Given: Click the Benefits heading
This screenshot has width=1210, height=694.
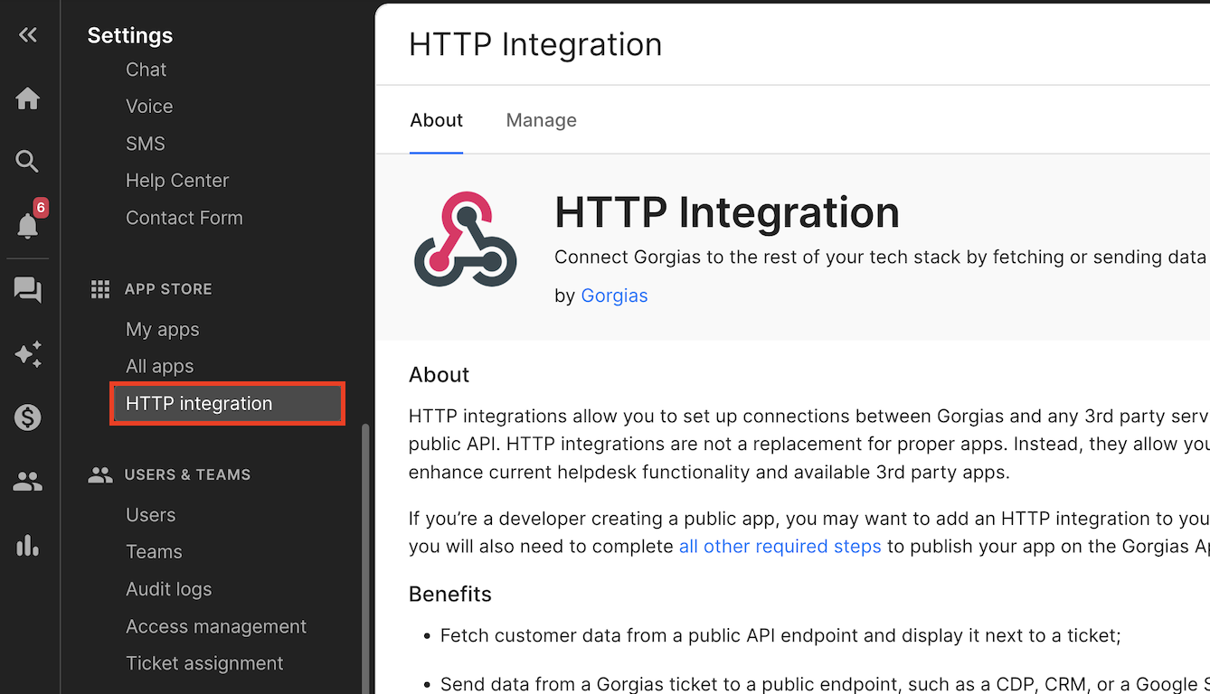Looking at the screenshot, I should [x=450, y=595].
